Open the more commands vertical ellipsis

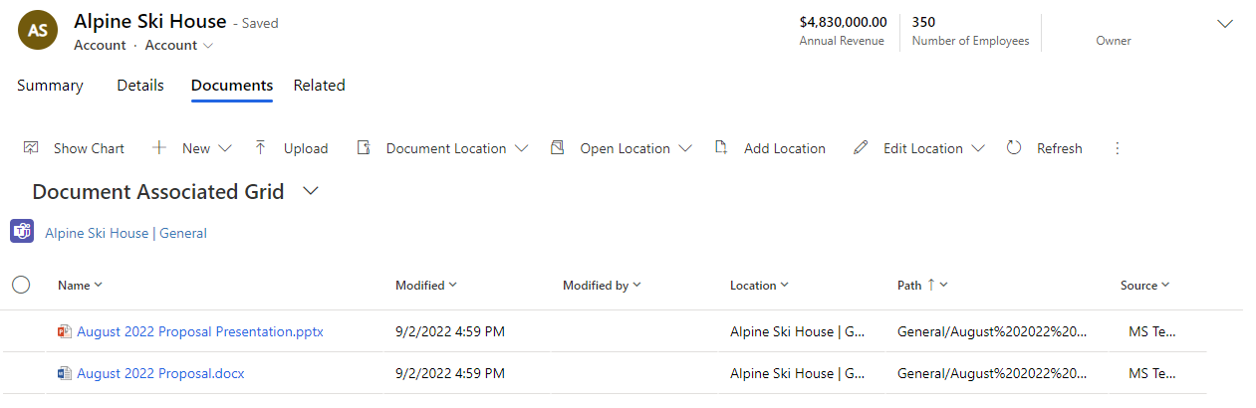(x=1117, y=147)
